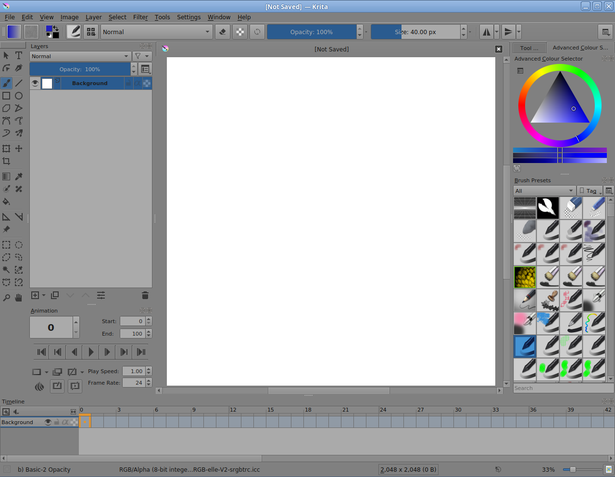Viewport: 615px width, 477px height.
Task: Expand the brush presets All tag dropdown
Action: point(544,191)
